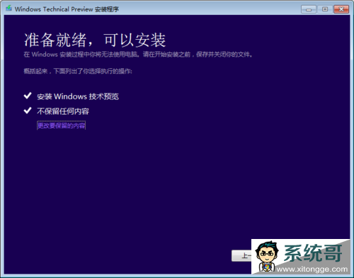Minimize the Windows Technical Preview setup window
This screenshot has width=354, height=278.
pyautogui.click(x=309, y=9)
